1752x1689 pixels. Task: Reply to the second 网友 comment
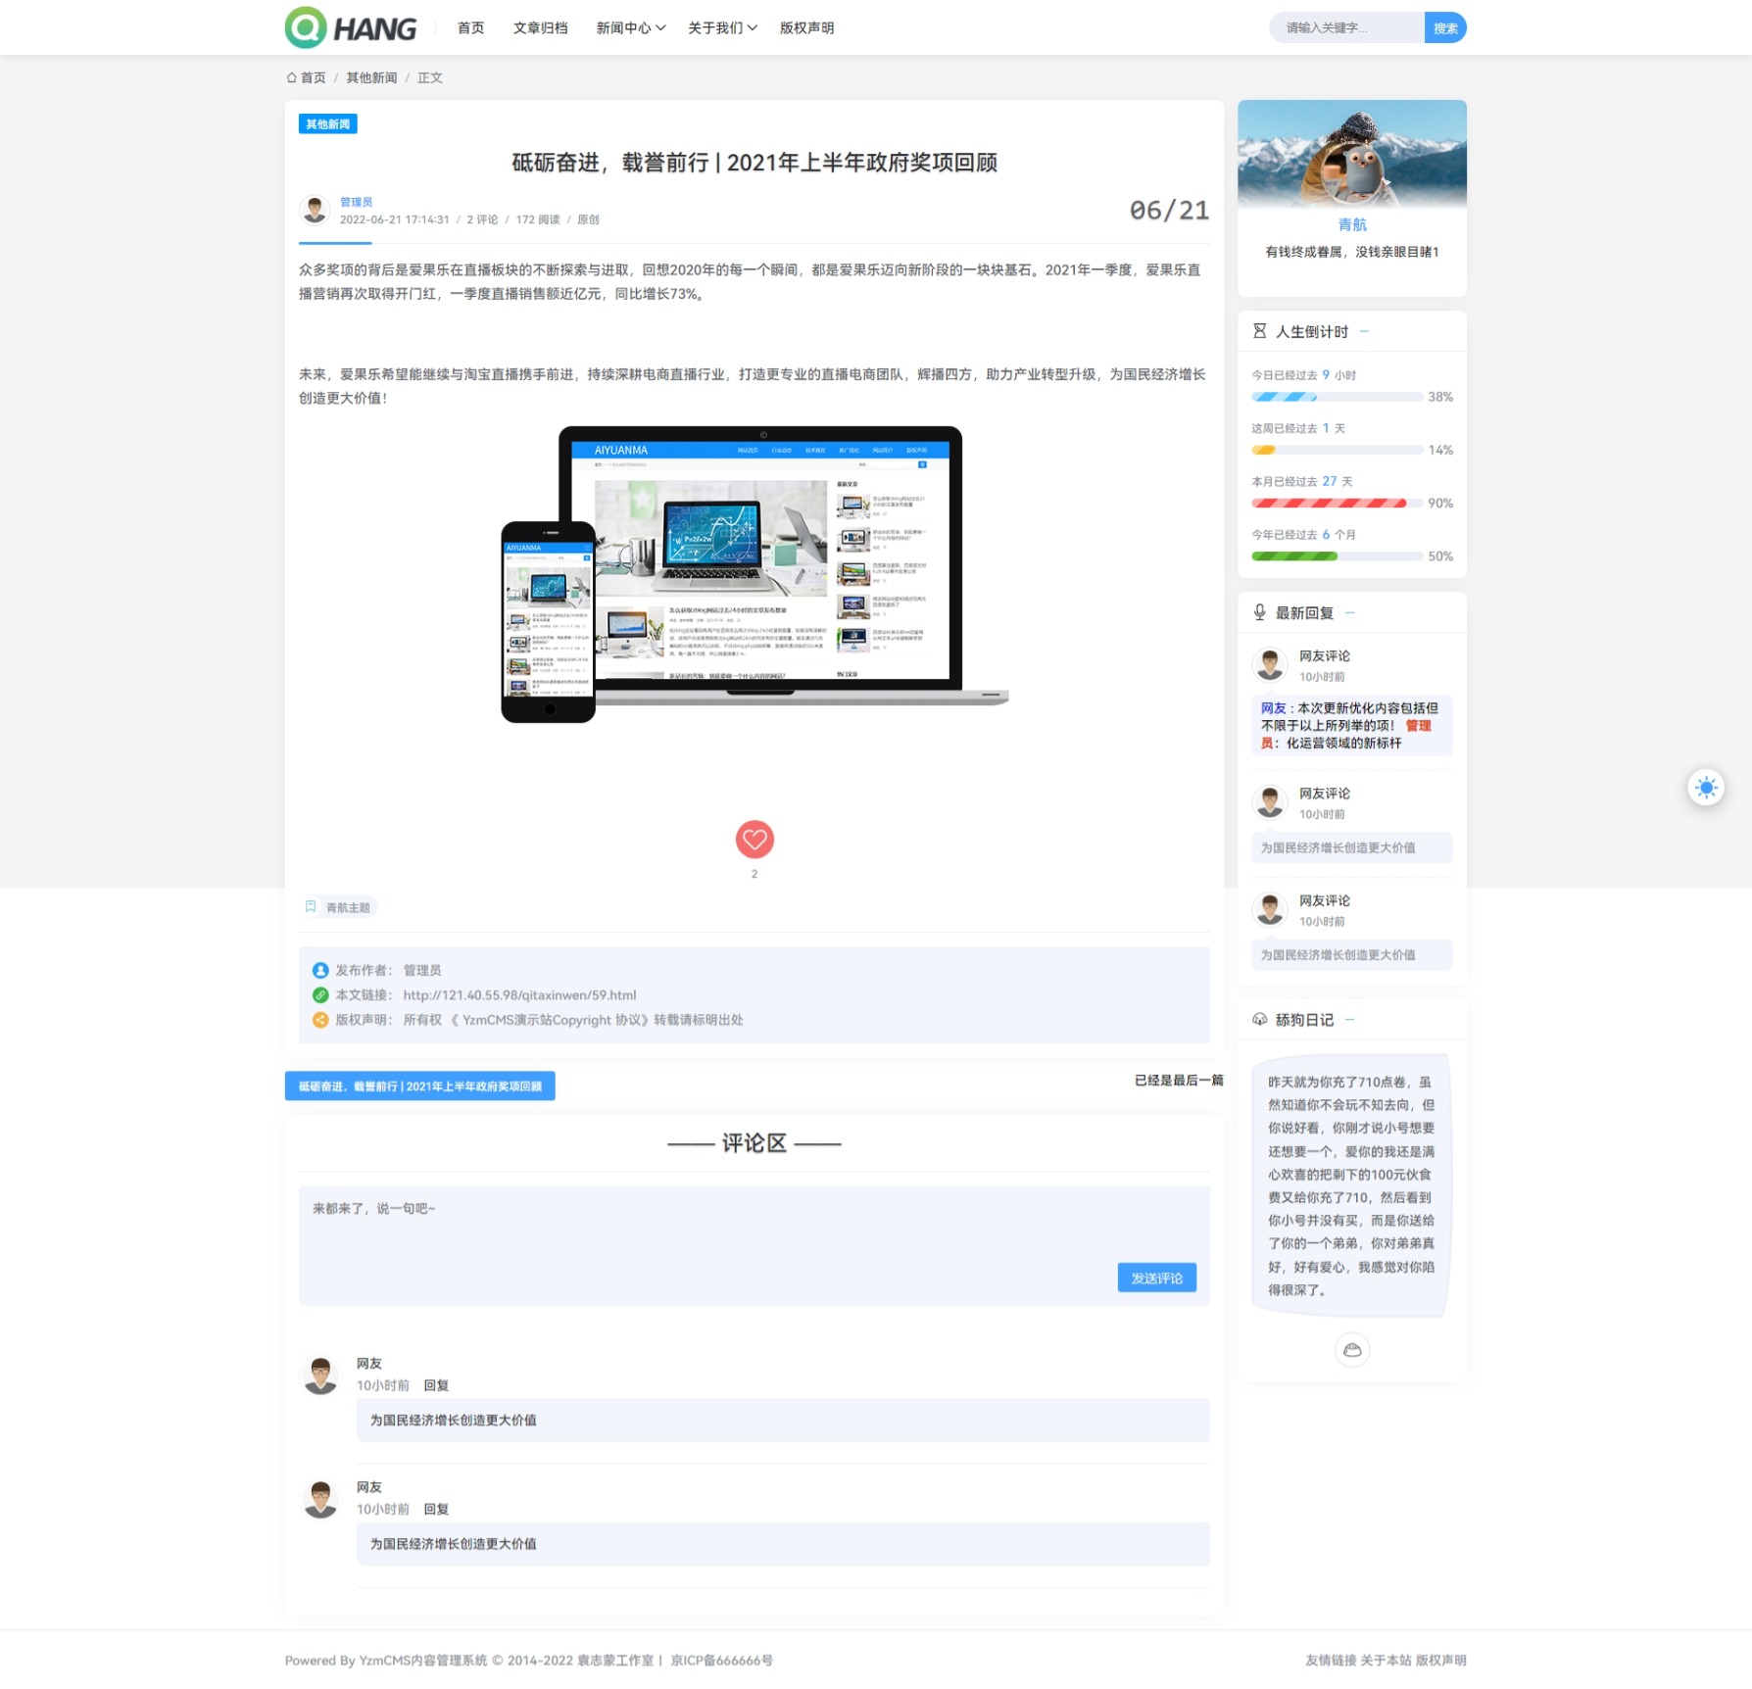[436, 1509]
